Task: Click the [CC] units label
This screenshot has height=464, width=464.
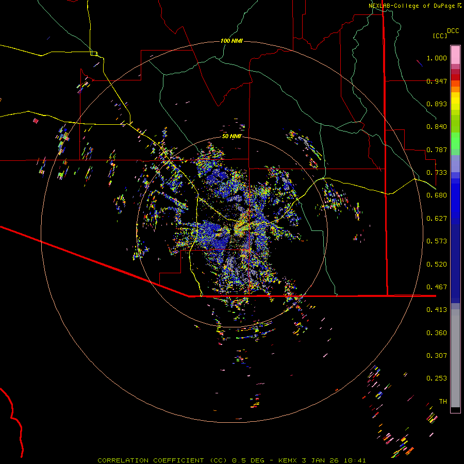Action: (x=440, y=36)
